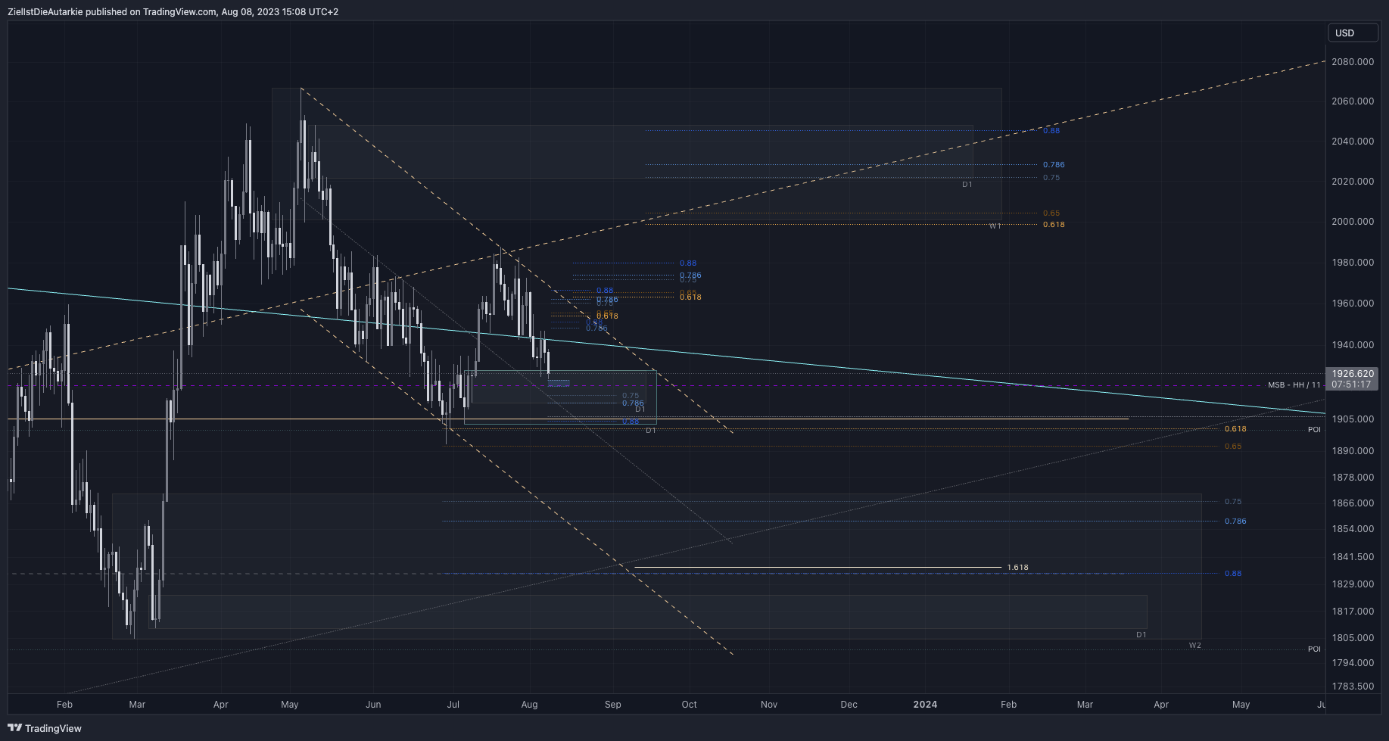Viewport: 1389px width, 741px height.
Task: Click the Nov label on time axis
Action: click(769, 705)
